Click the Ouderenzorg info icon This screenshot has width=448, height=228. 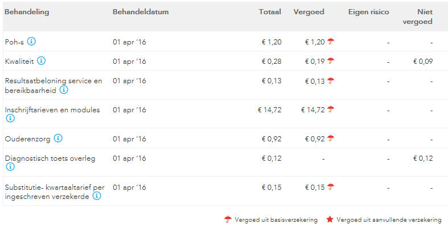tap(58, 139)
